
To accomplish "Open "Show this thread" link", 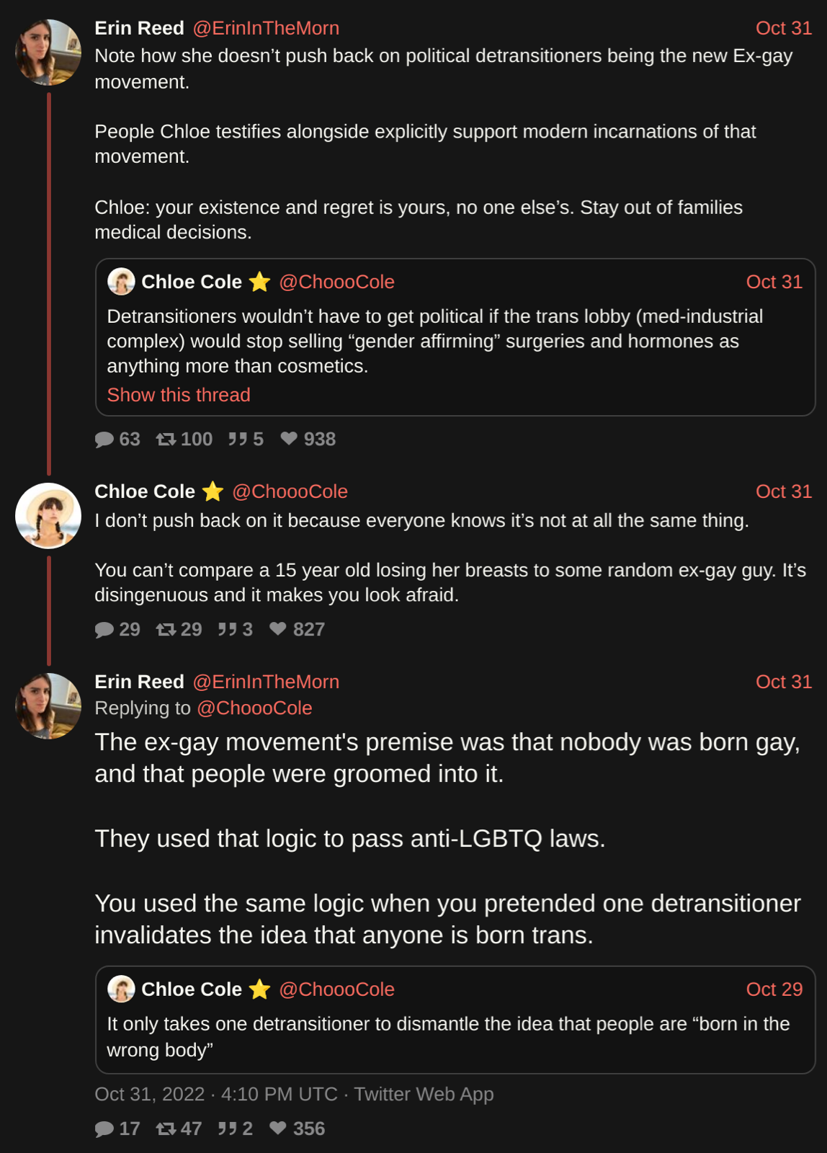I will coord(179,395).
